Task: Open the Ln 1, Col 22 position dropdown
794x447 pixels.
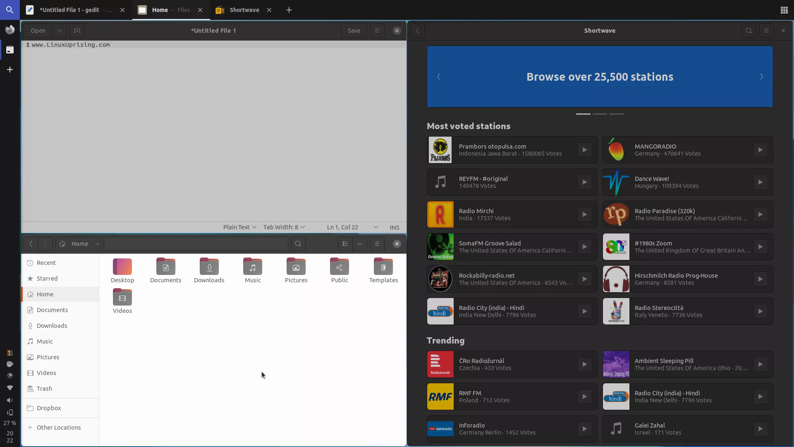Action: click(x=352, y=227)
